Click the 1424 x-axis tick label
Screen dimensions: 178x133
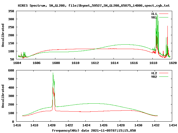click(86, 125)
